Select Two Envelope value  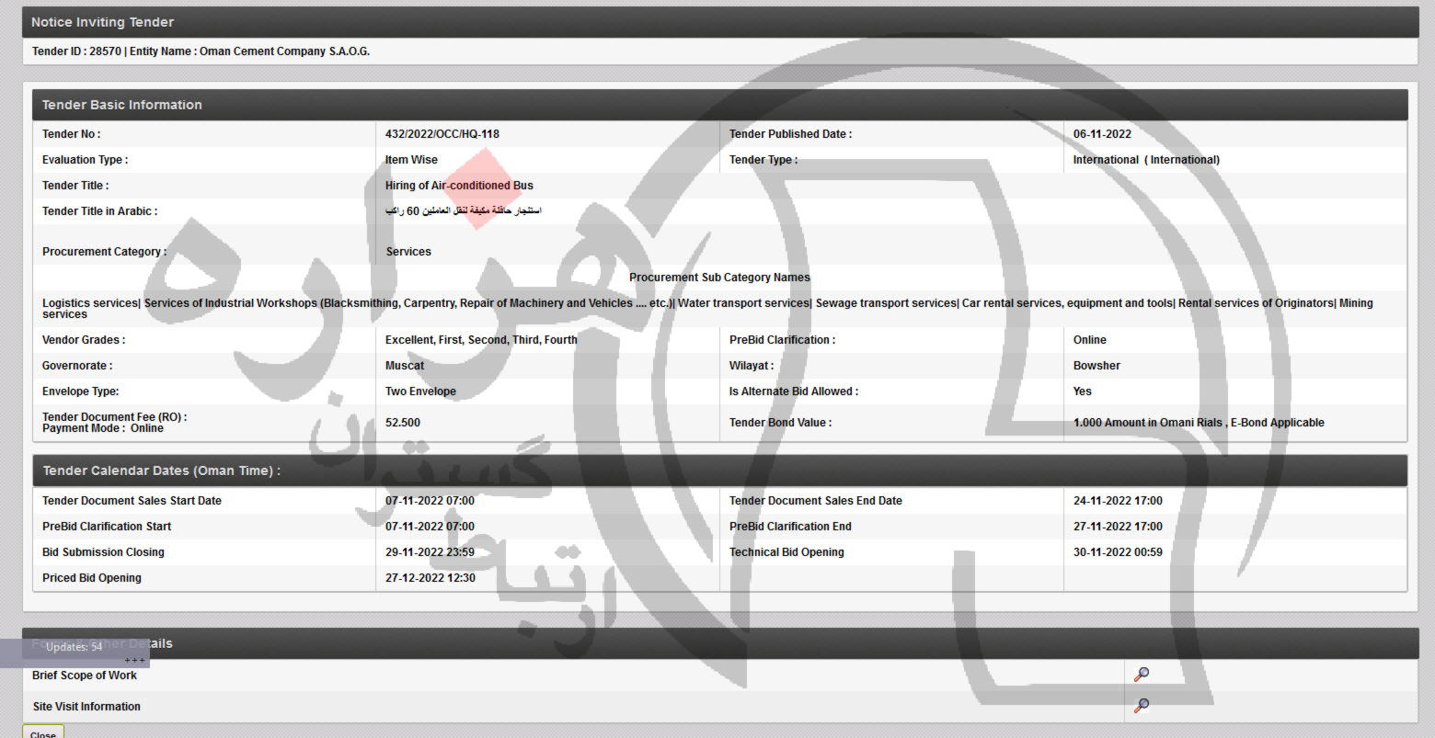click(x=420, y=392)
